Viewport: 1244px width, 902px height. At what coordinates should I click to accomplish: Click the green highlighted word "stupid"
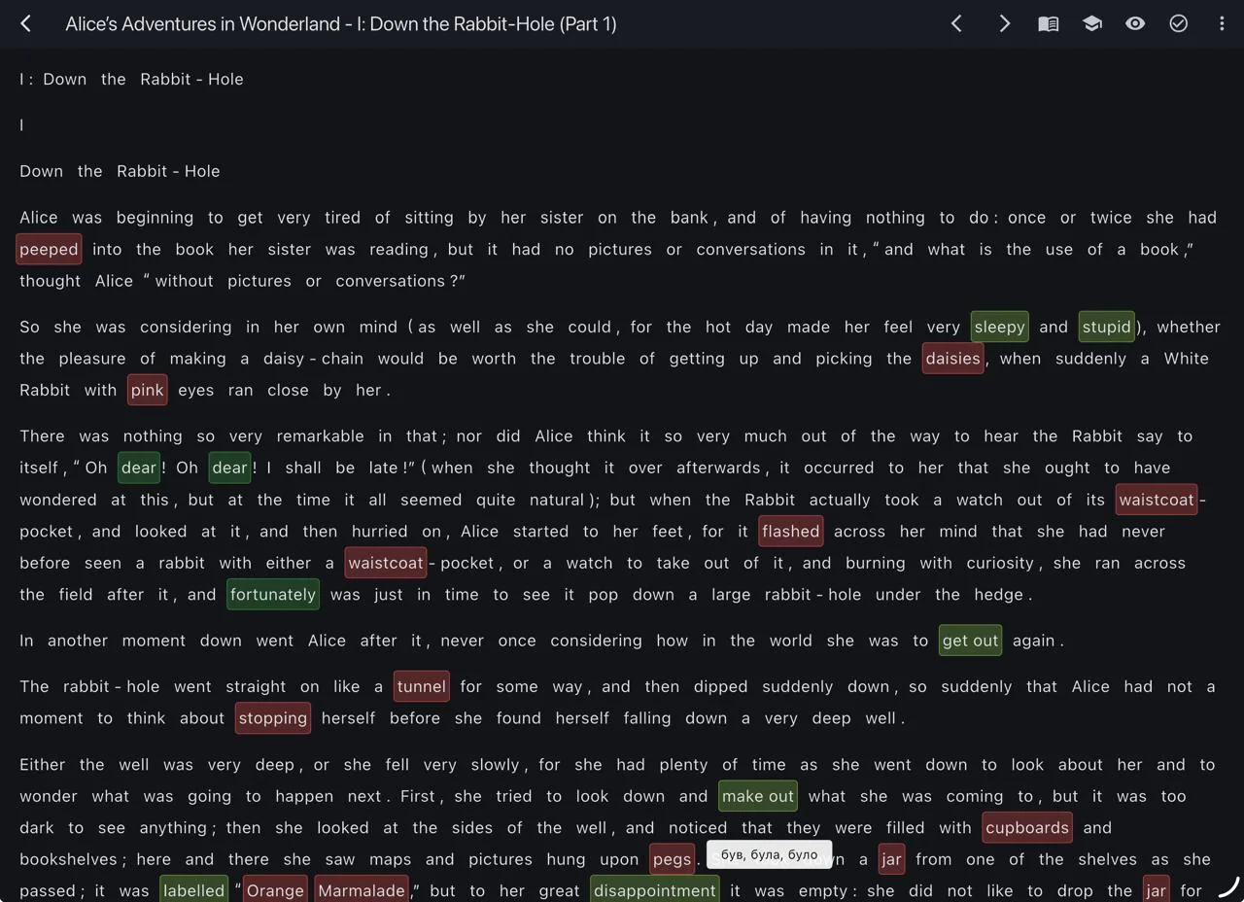[1107, 327]
